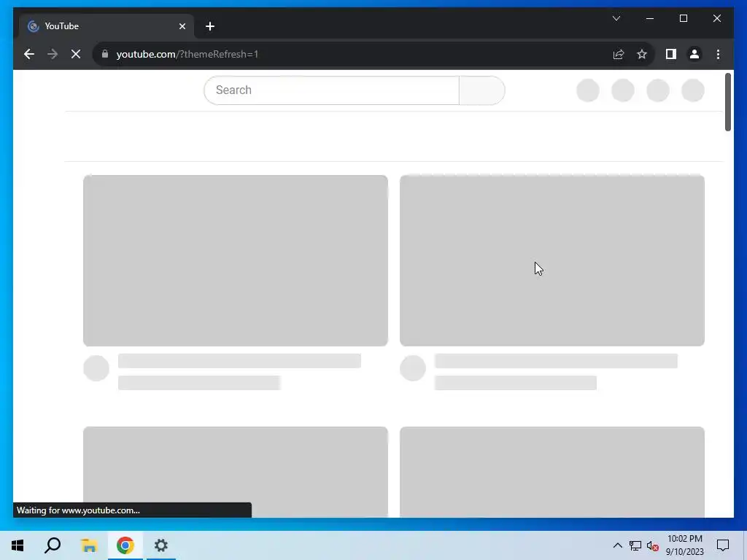Open the clock showing 10:02 PM
This screenshot has height=560, width=747.
(x=684, y=545)
